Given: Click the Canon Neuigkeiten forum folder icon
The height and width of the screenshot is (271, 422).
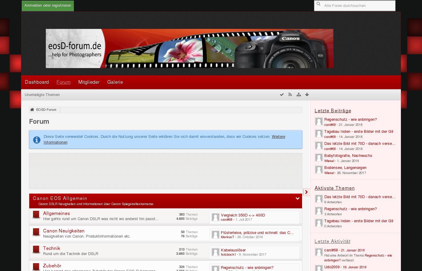Looking at the screenshot, I should click(36, 232).
